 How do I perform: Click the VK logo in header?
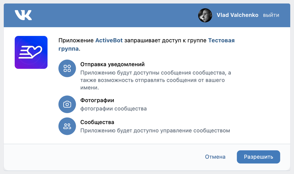pos(23,15)
